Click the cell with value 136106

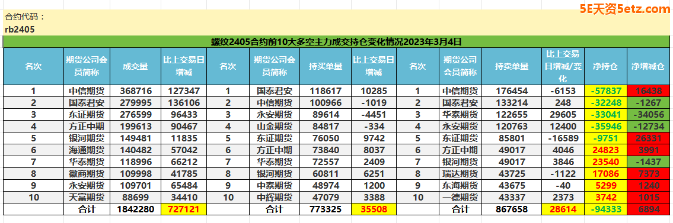[x=184, y=103]
